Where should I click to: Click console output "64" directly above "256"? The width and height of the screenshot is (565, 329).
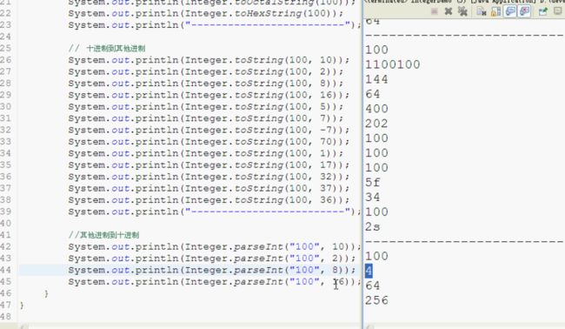373,285
